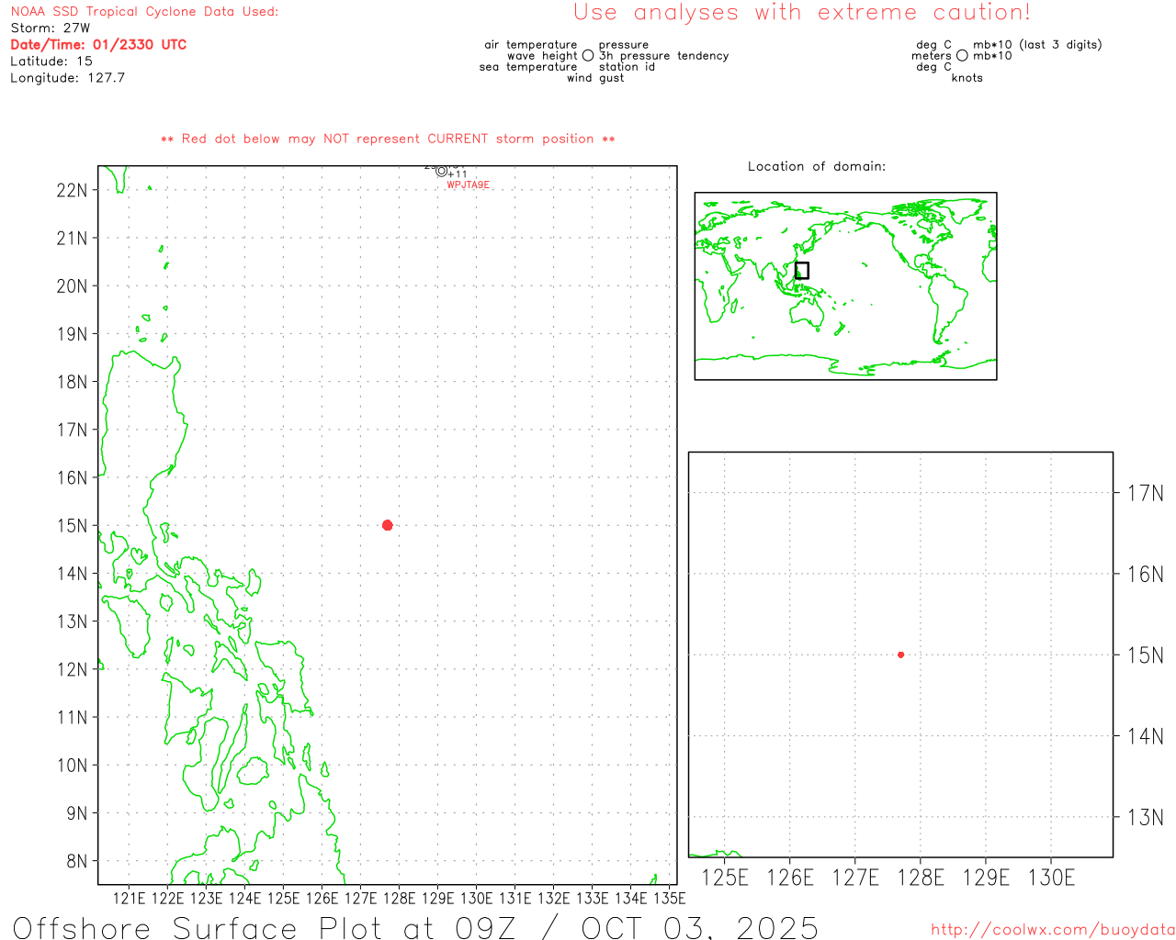Click the 135E longitude label on main map
This screenshot has width=1176, height=940.
pyautogui.click(x=669, y=898)
